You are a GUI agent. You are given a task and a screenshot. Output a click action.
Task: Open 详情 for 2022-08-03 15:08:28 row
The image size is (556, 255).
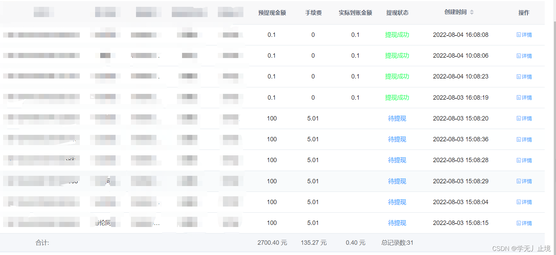coord(524,160)
